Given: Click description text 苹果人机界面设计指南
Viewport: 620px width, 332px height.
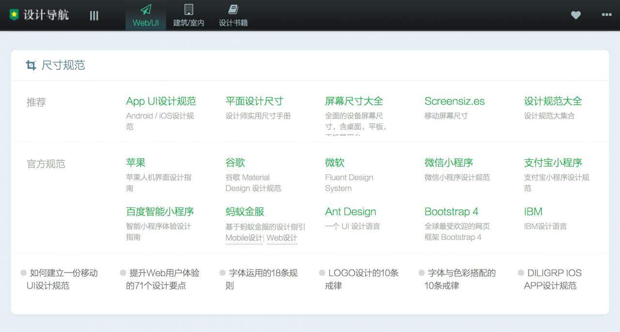Looking at the screenshot, I should pyautogui.click(x=159, y=183).
